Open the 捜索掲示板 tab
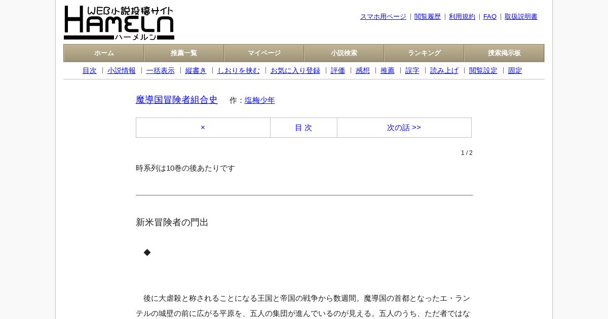 pos(504,53)
